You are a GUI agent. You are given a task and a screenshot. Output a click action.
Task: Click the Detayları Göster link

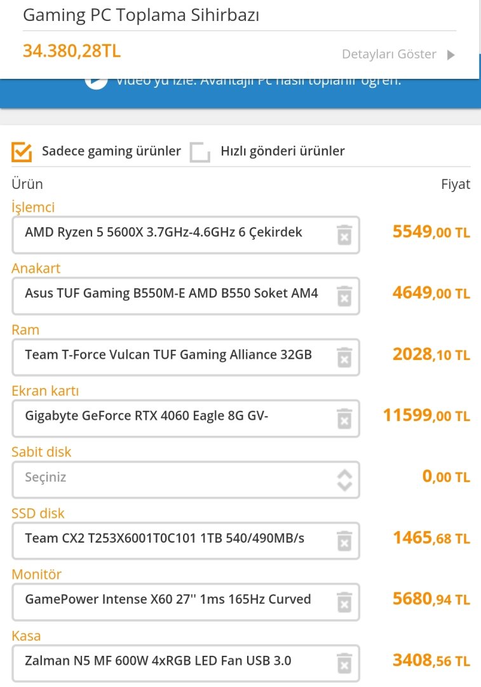389,54
